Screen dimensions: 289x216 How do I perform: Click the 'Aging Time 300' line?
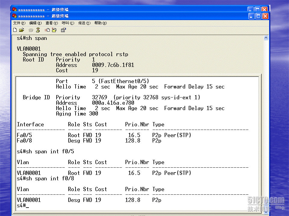(x=77, y=114)
